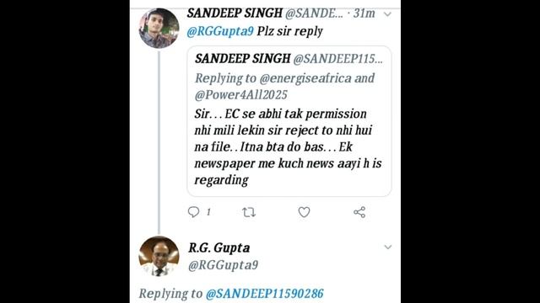Click reply count number 1
This screenshot has width=540, height=303.
point(208,212)
